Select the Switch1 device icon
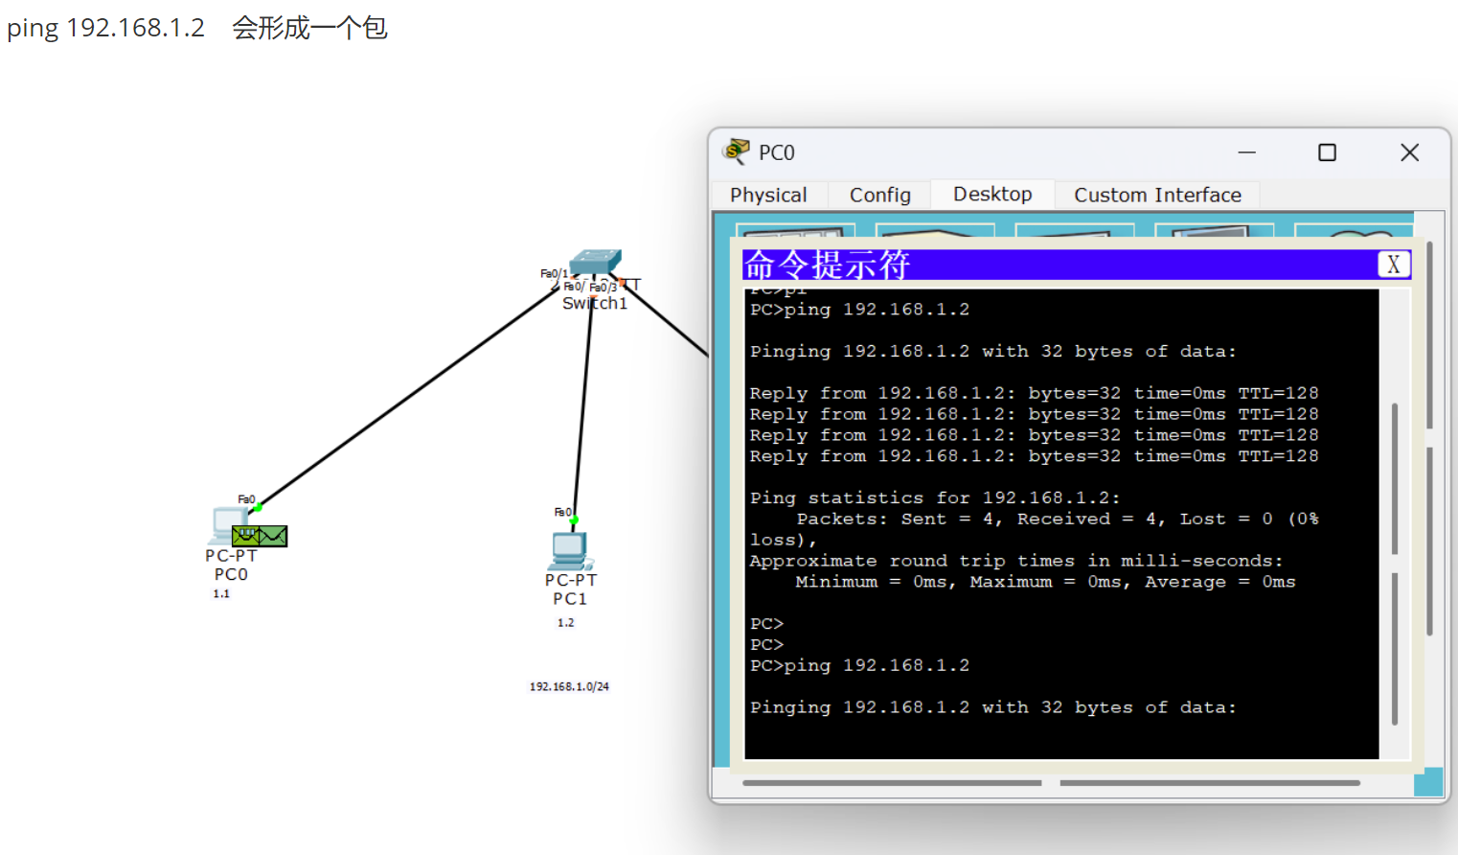The height and width of the screenshot is (855, 1458). pos(595,263)
